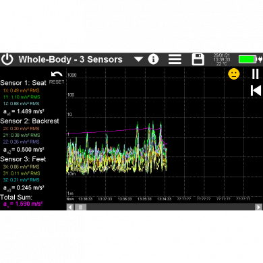Screen dimensions: 263x263
Task: Toggle the 2Z backrest axis trace
Action: 21,142
